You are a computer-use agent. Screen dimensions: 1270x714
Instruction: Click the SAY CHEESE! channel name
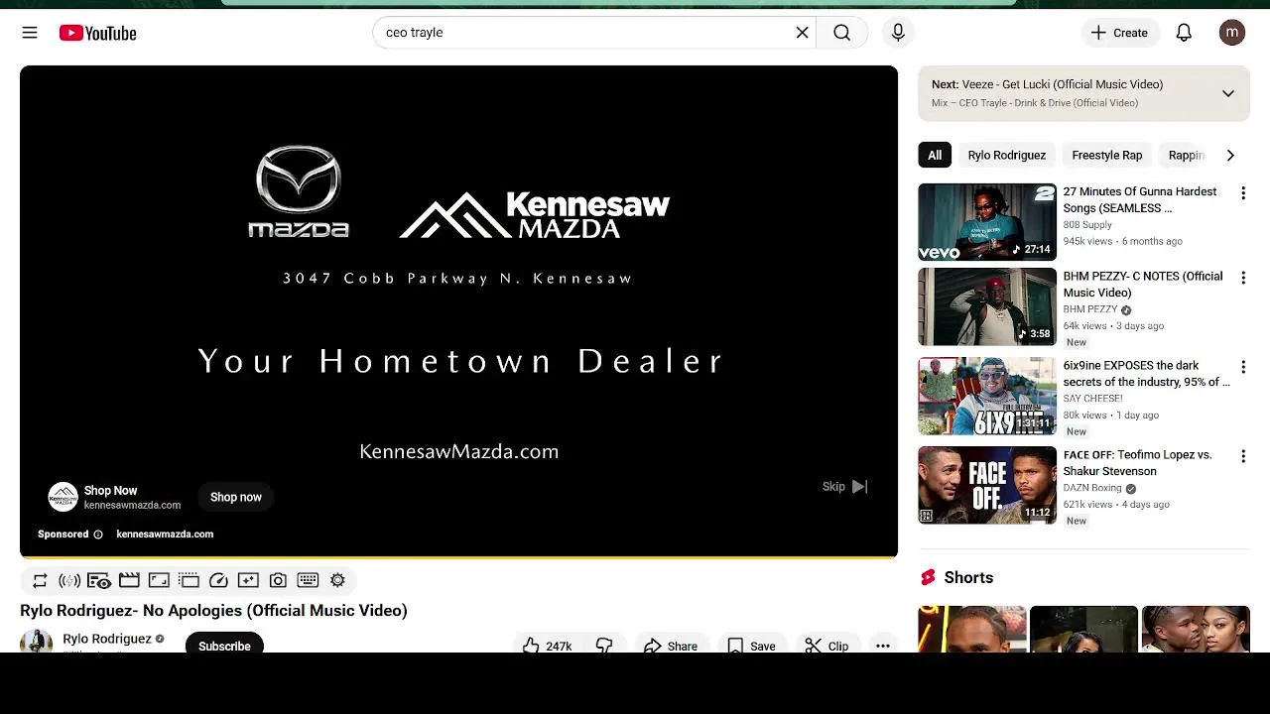[1092, 399]
